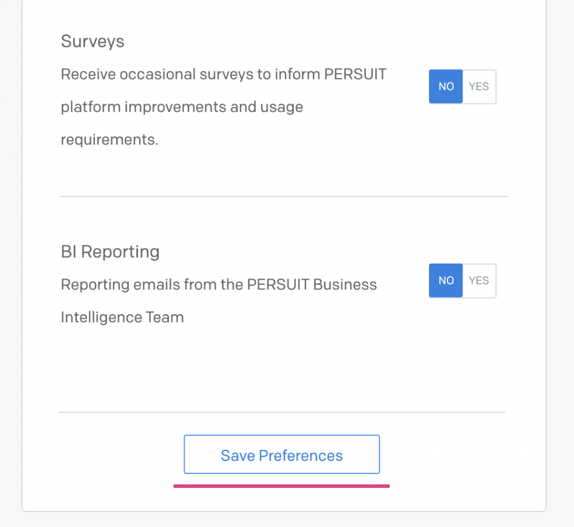The height and width of the screenshot is (527, 574).
Task: Click the Surveys section heading
Action: (x=93, y=41)
